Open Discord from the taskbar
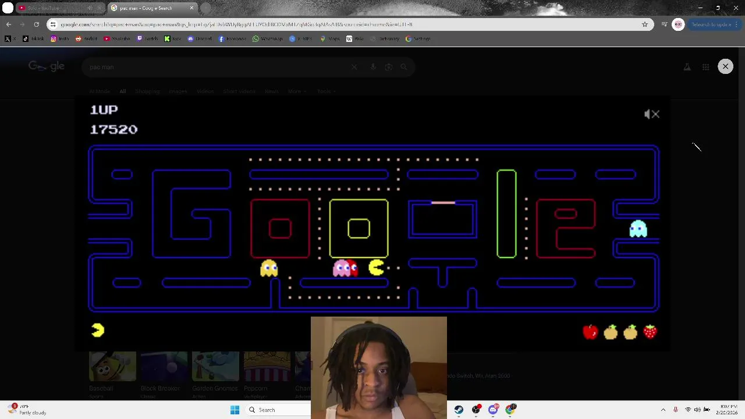 (493, 410)
